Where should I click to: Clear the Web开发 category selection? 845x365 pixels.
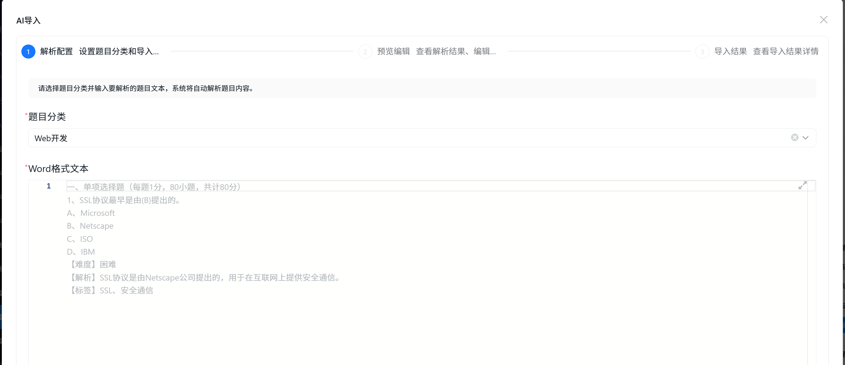pos(794,138)
